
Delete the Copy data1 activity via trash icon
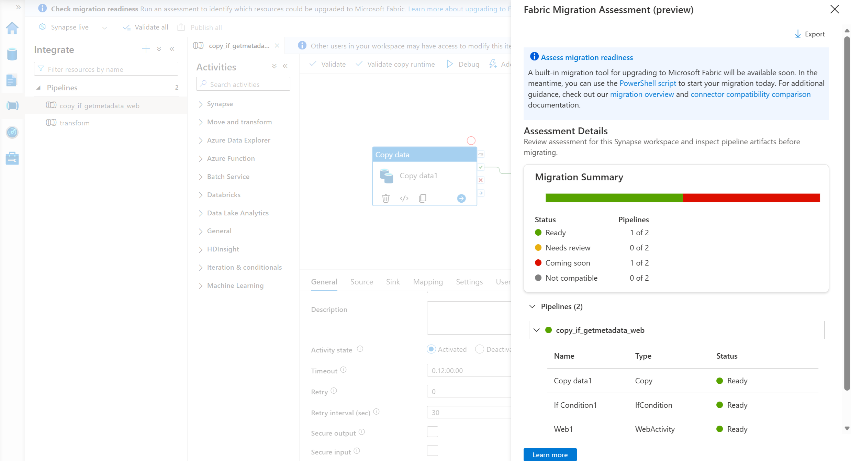click(385, 198)
